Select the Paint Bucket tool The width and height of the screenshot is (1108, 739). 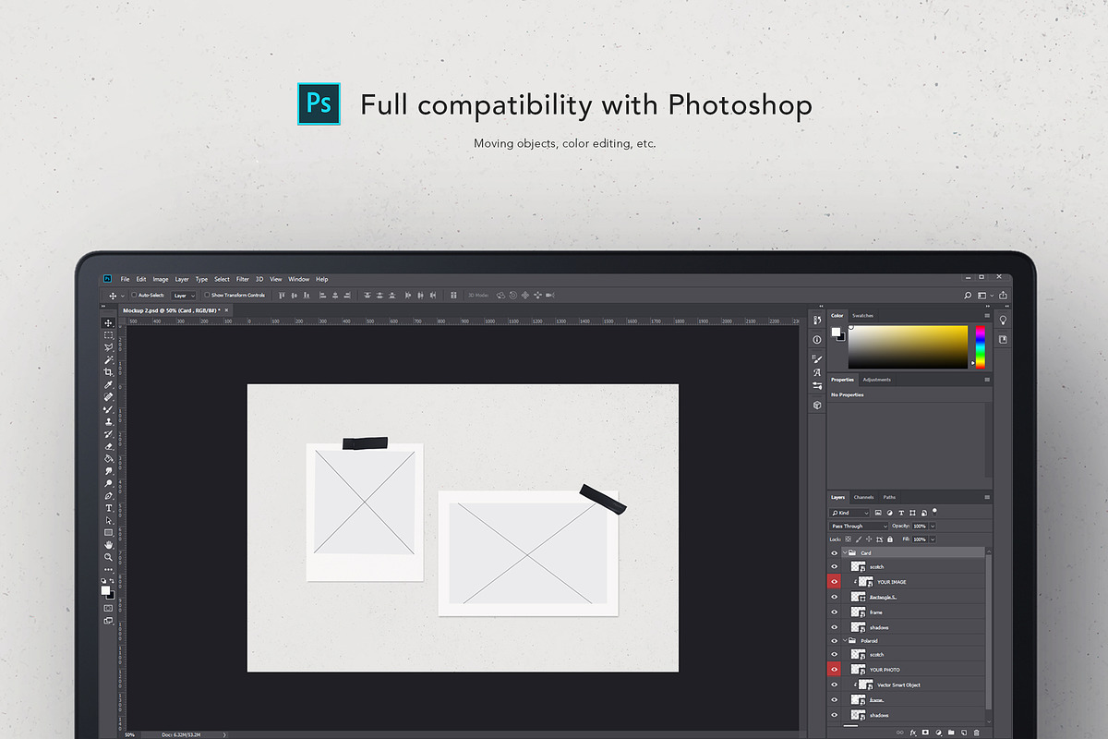point(108,458)
